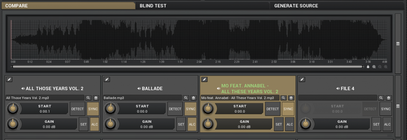Click Detect in the Ballade slot
407x140 pixels.
point(175,109)
